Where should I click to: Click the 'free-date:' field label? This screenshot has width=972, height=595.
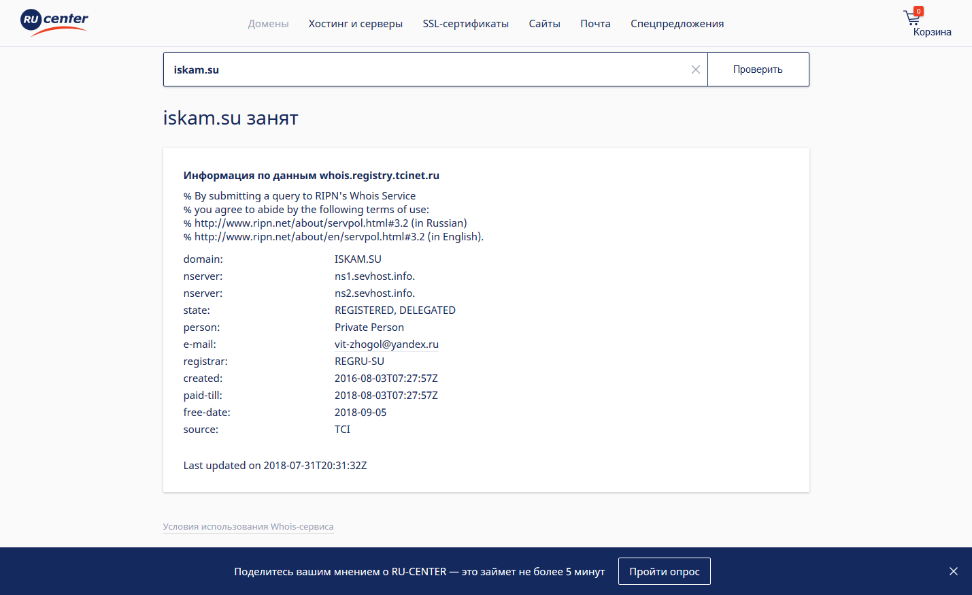coord(207,413)
